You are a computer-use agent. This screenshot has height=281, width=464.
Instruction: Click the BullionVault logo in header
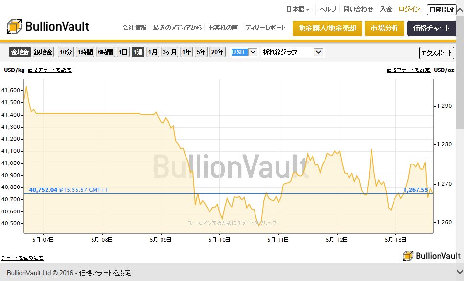(48, 26)
